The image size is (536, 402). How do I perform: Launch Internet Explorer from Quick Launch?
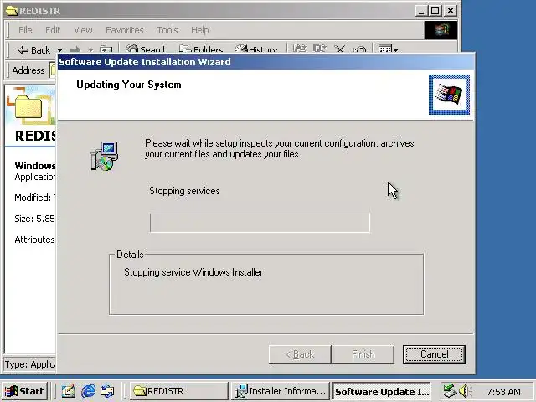point(88,391)
